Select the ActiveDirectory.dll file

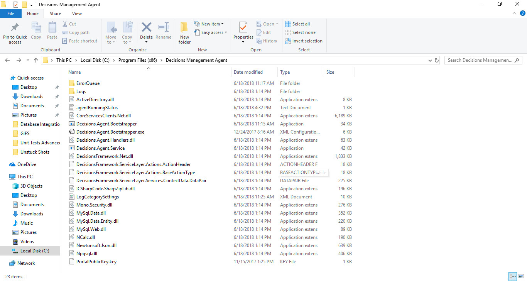pyautogui.click(x=95, y=100)
